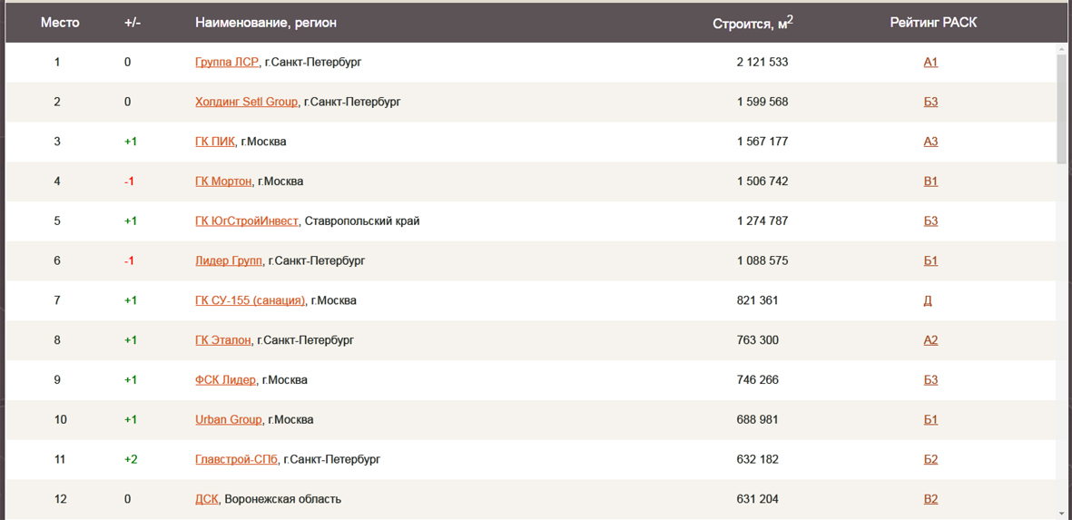
Task: Open ГК ЮгСтройИнвест company link
Action: click(246, 221)
